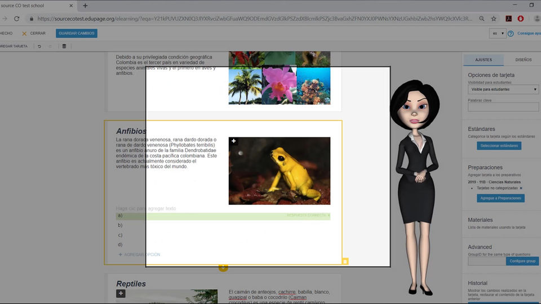
Task: Click the Palabras clave input field
Action: 503,107
